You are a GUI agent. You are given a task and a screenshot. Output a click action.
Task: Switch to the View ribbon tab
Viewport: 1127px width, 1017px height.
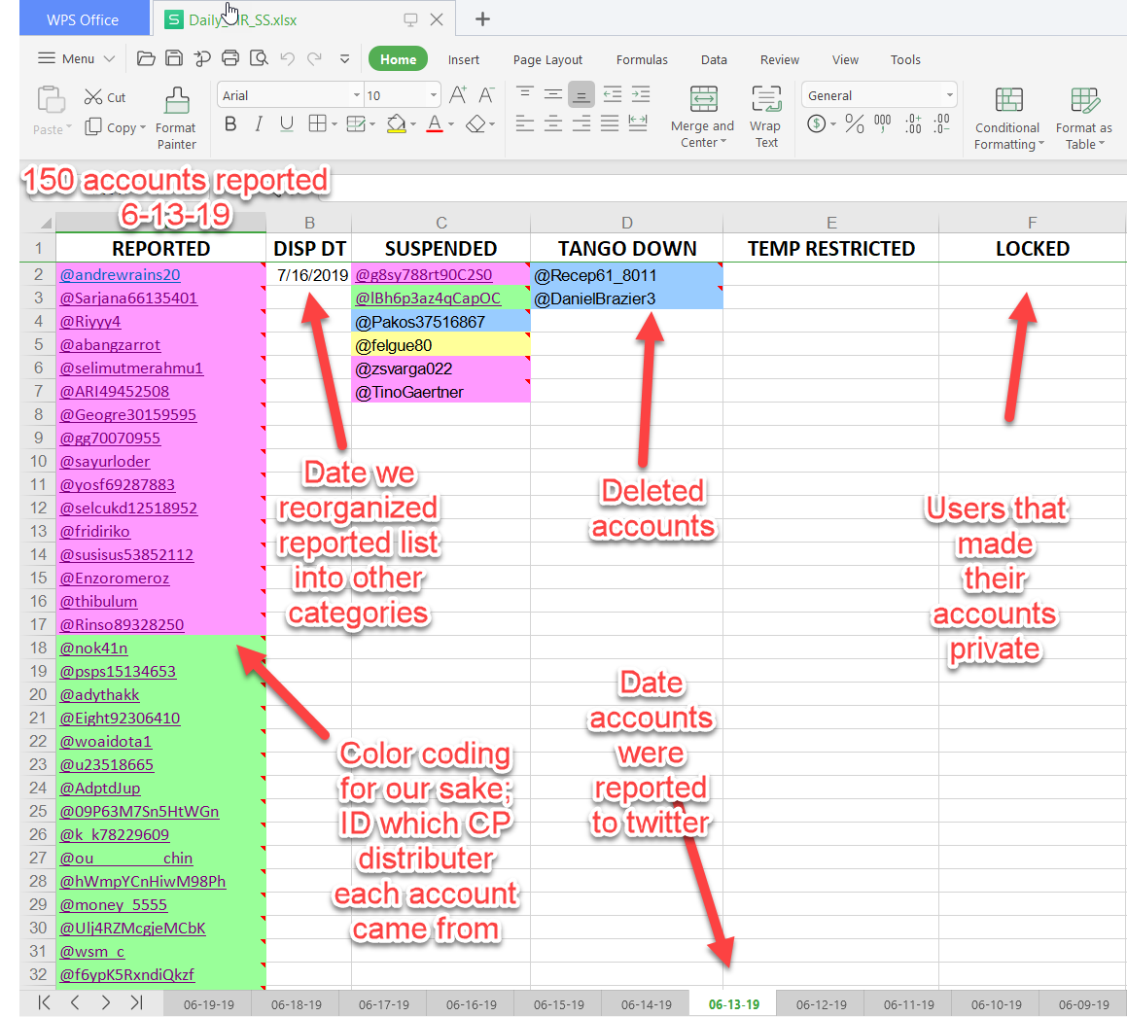pos(845,59)
